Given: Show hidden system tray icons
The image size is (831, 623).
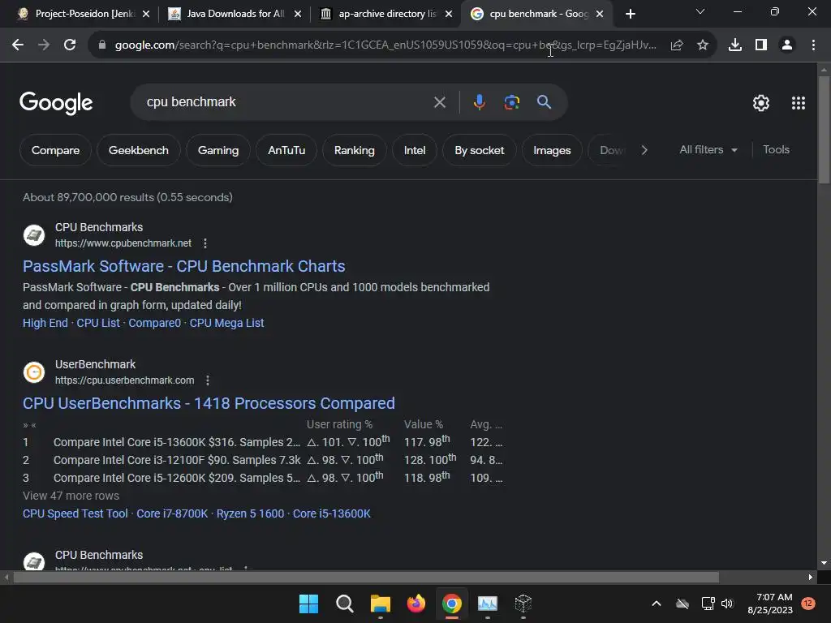Looking at the screenshot, I should pyautogui.click(x=656, y=604).
